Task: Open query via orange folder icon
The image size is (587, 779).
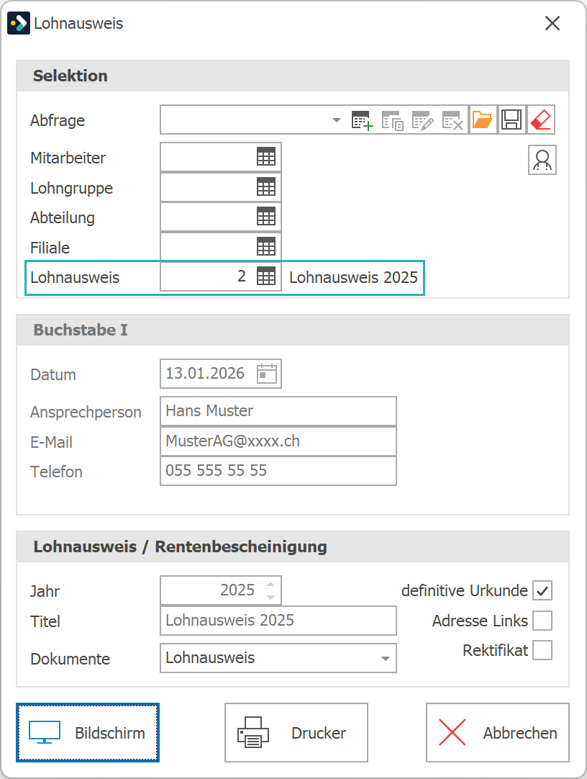Action: 482,120
